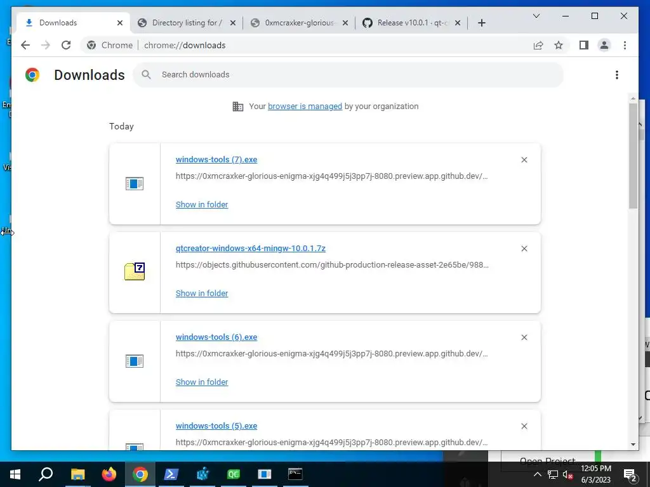Close the 0xmcraxker-glorious tab

tap(345, 23)
